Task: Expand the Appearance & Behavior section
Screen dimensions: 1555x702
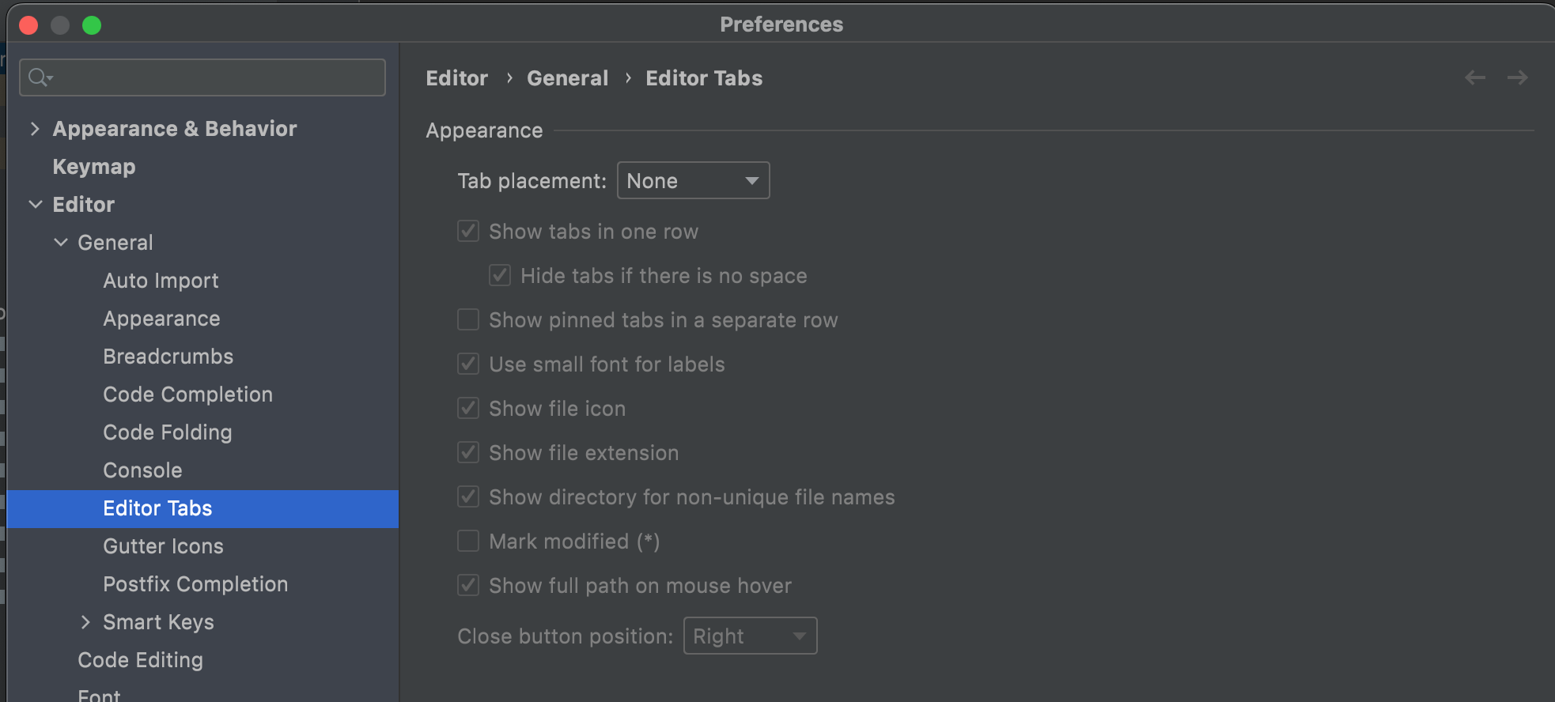Action: tap(35, 129)
